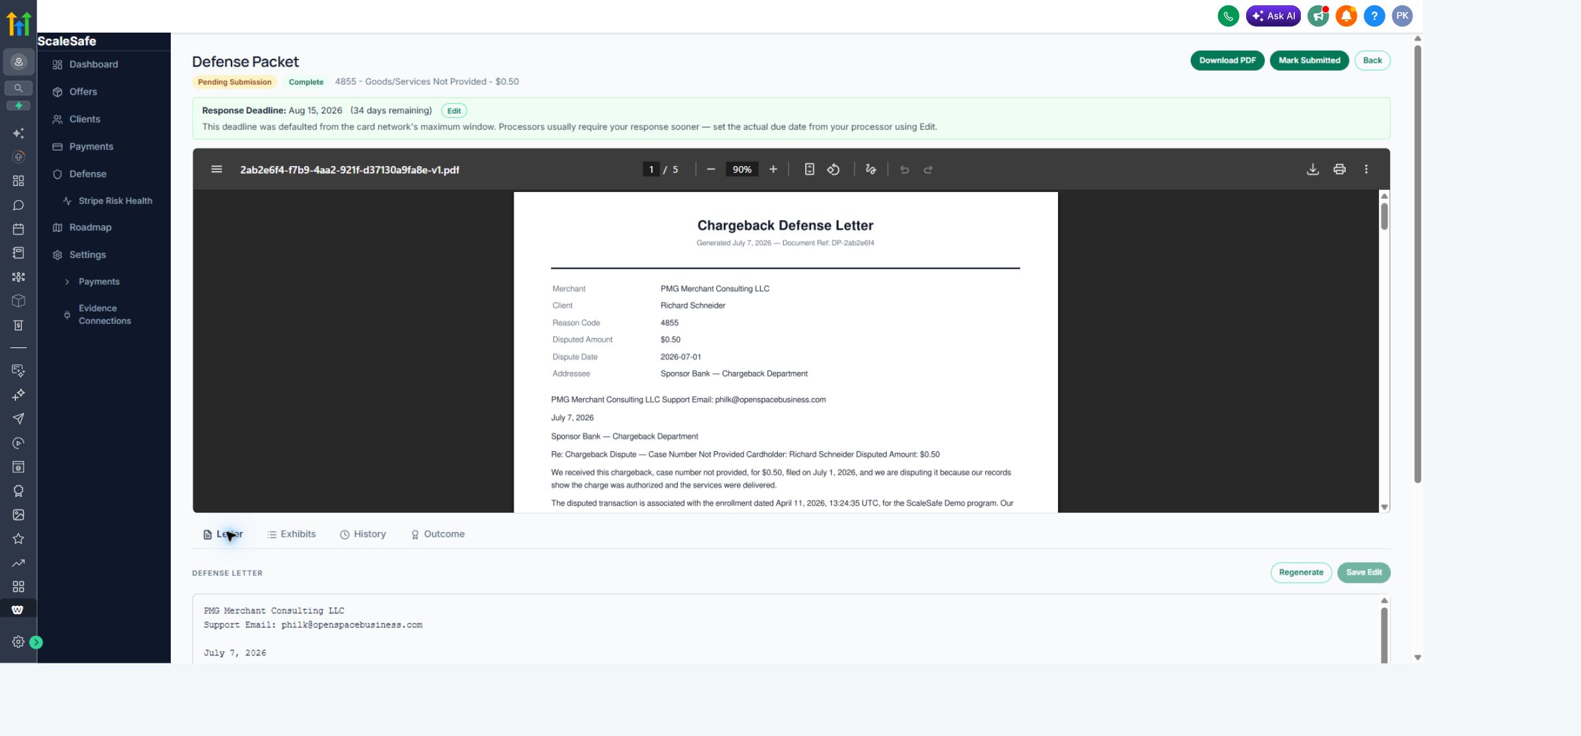Open Settings in the sidebar
The height and width of the screenshot is (736, 1581).
pos(87,255)
